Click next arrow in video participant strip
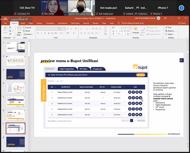The image size is (190, 153). [x=181, y=8]
